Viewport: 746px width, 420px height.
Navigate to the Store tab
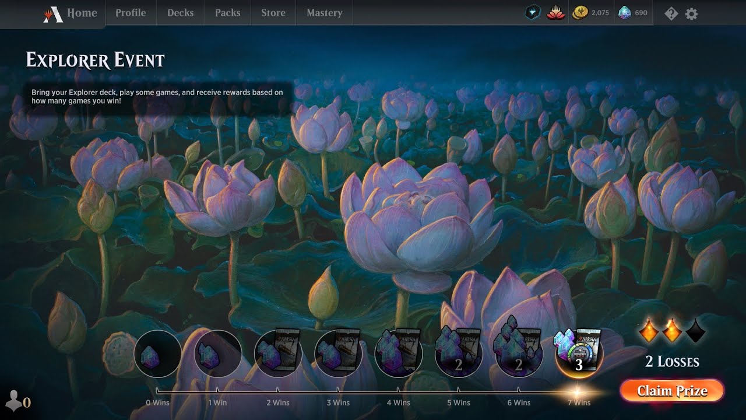click(x=273, y=13)
